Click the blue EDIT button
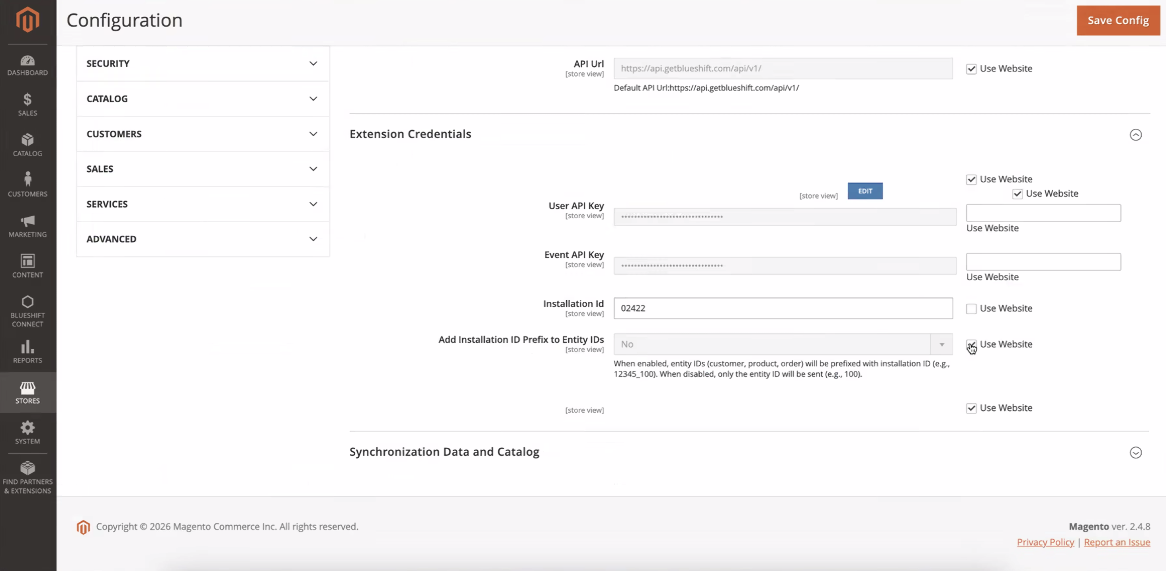The height and width of the screenshot is (571, 1166). (865, 191)
